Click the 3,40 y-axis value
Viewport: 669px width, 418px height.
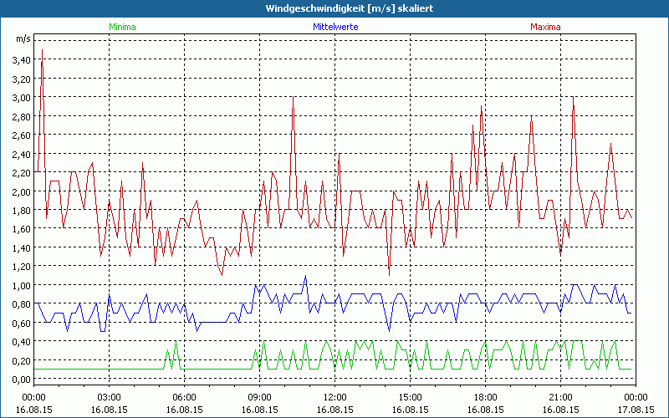[21, 60]
